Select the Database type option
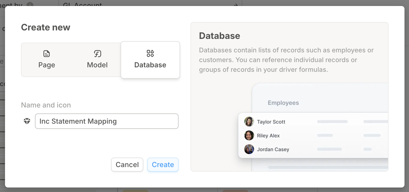 150,60
